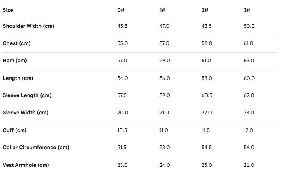
Task: Select the 3# size column header
Action: 247,10
